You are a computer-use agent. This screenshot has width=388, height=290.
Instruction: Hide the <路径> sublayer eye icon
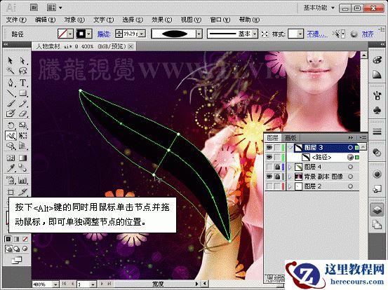point(269,157)
